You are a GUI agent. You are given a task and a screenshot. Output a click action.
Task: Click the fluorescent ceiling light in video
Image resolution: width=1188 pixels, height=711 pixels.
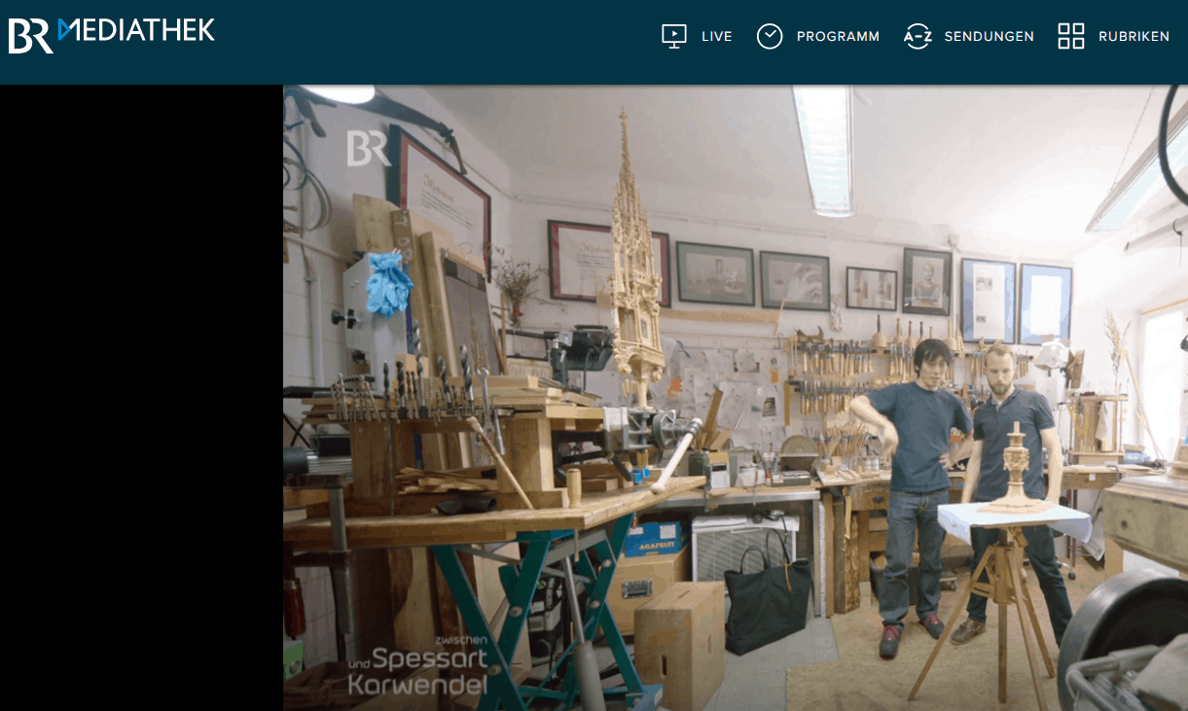823,146
